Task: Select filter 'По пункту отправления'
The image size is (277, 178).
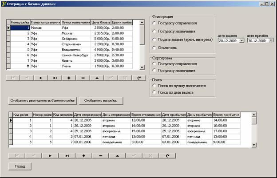Action: [154, 22]
